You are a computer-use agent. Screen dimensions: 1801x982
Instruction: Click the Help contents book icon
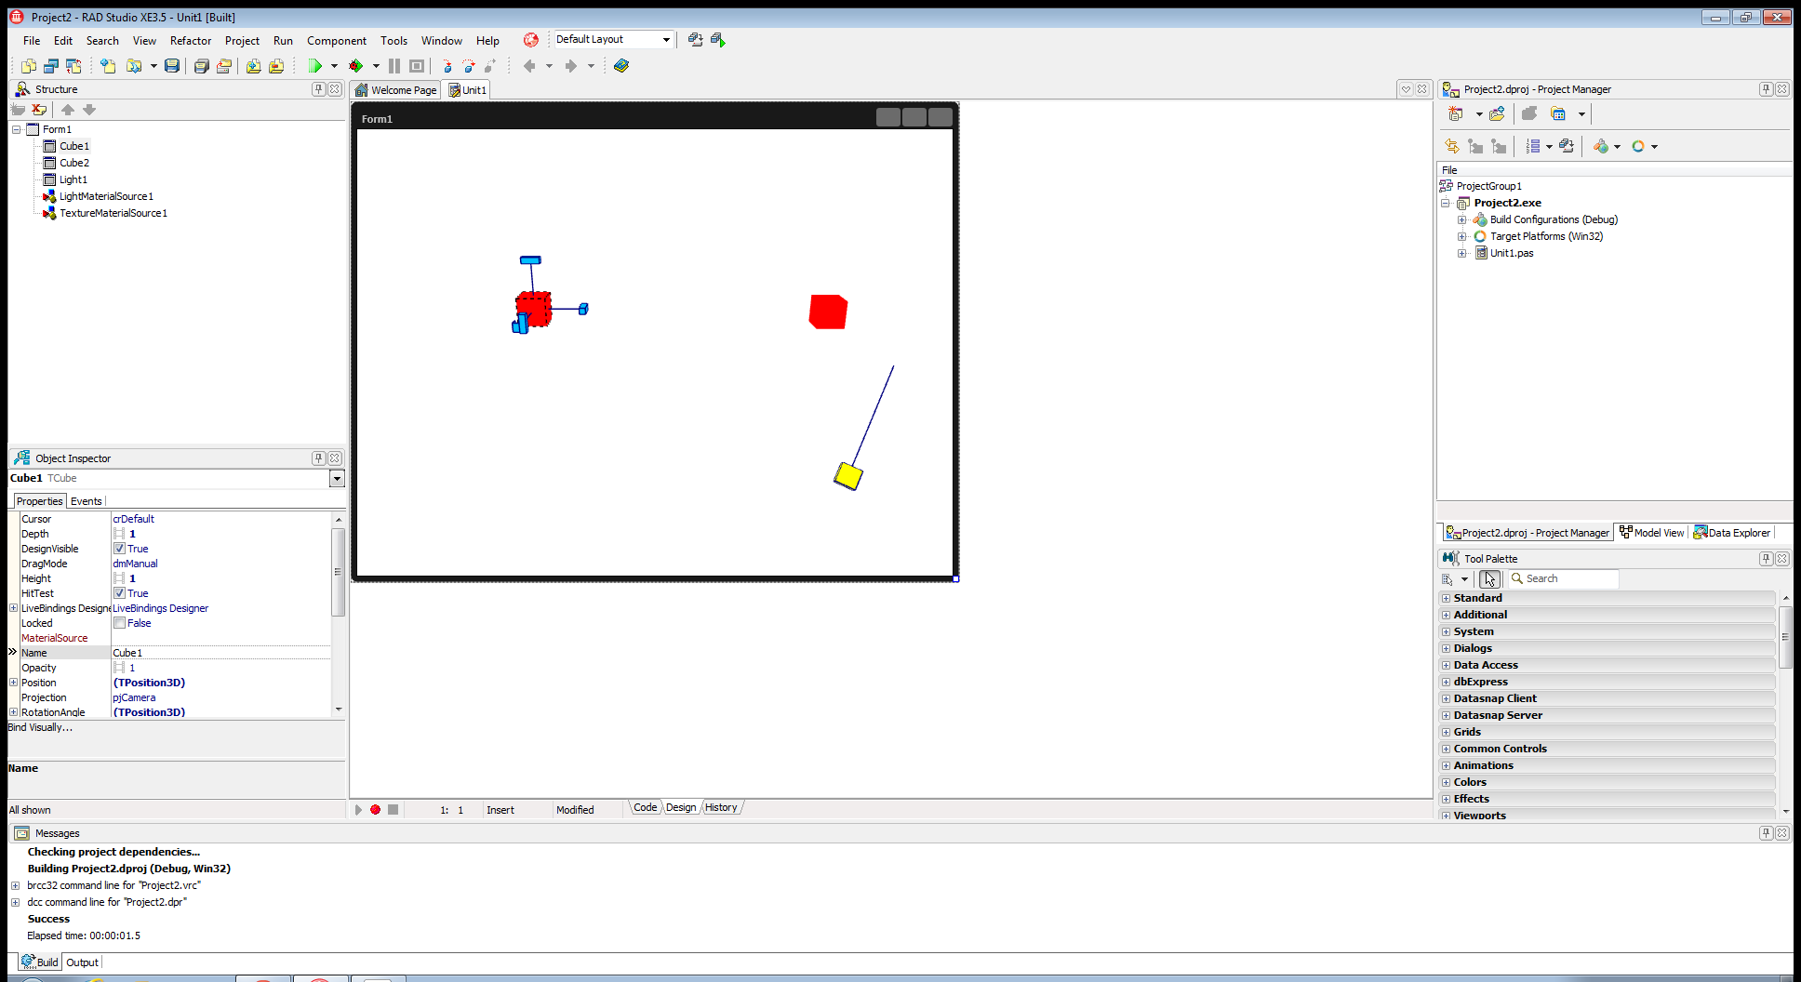[x=621, y=66]
